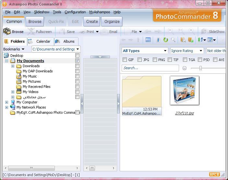Image resolution: width=228 pixels, height=180 pixels.
Task: Expand the My Computer tree node
Action: 6,102
